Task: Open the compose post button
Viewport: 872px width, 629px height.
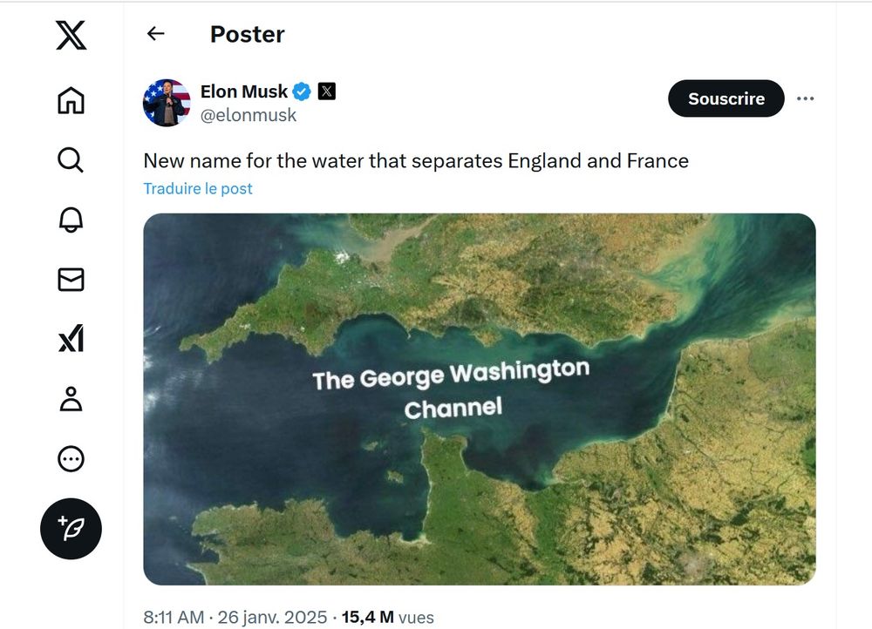Action: 70,527
